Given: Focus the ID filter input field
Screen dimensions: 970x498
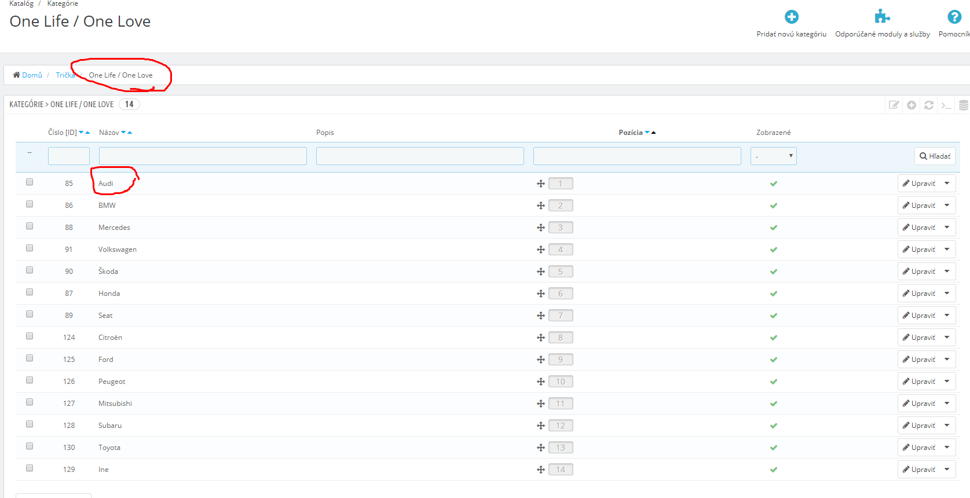Looking at the screenshot, I should 69,156.
